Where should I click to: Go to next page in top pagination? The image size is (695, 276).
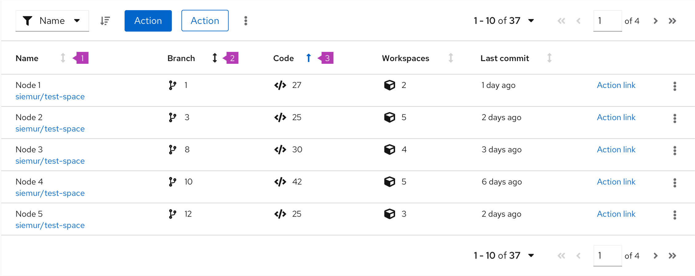pos(655,21)
